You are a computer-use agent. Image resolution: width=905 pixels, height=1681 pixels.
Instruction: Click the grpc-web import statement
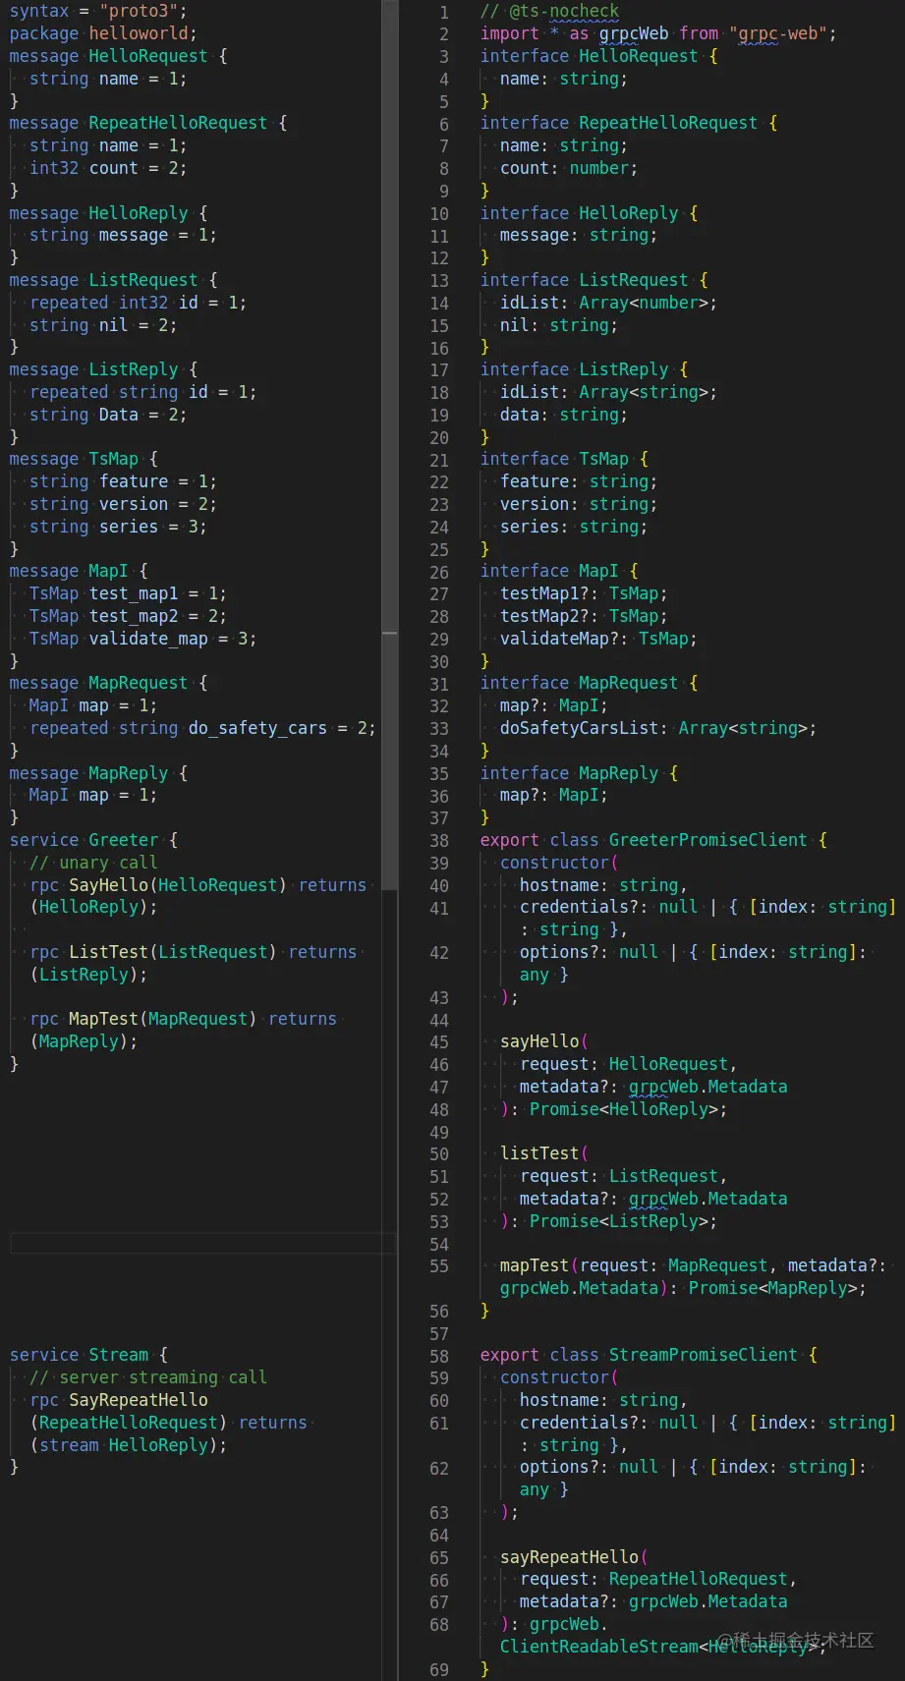(658, 33)
